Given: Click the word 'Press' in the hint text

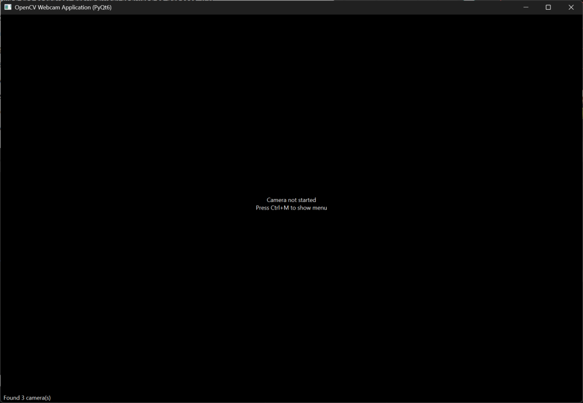Looking at the screenshot, I should [262, 208].
